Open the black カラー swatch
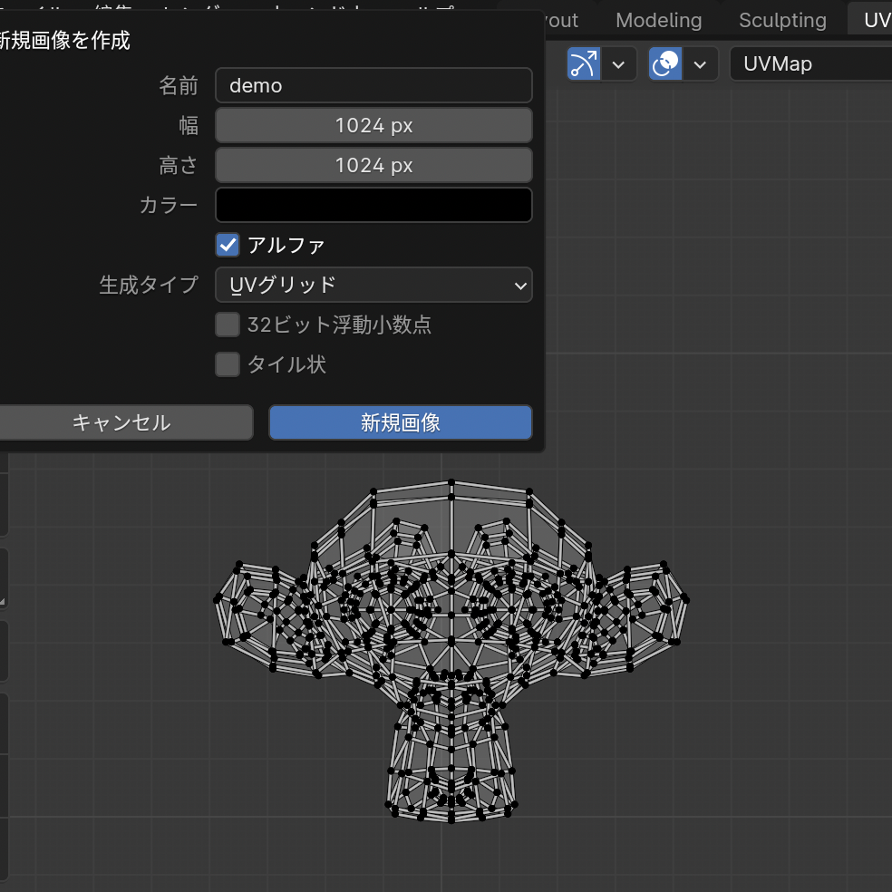 pos(373,205)
